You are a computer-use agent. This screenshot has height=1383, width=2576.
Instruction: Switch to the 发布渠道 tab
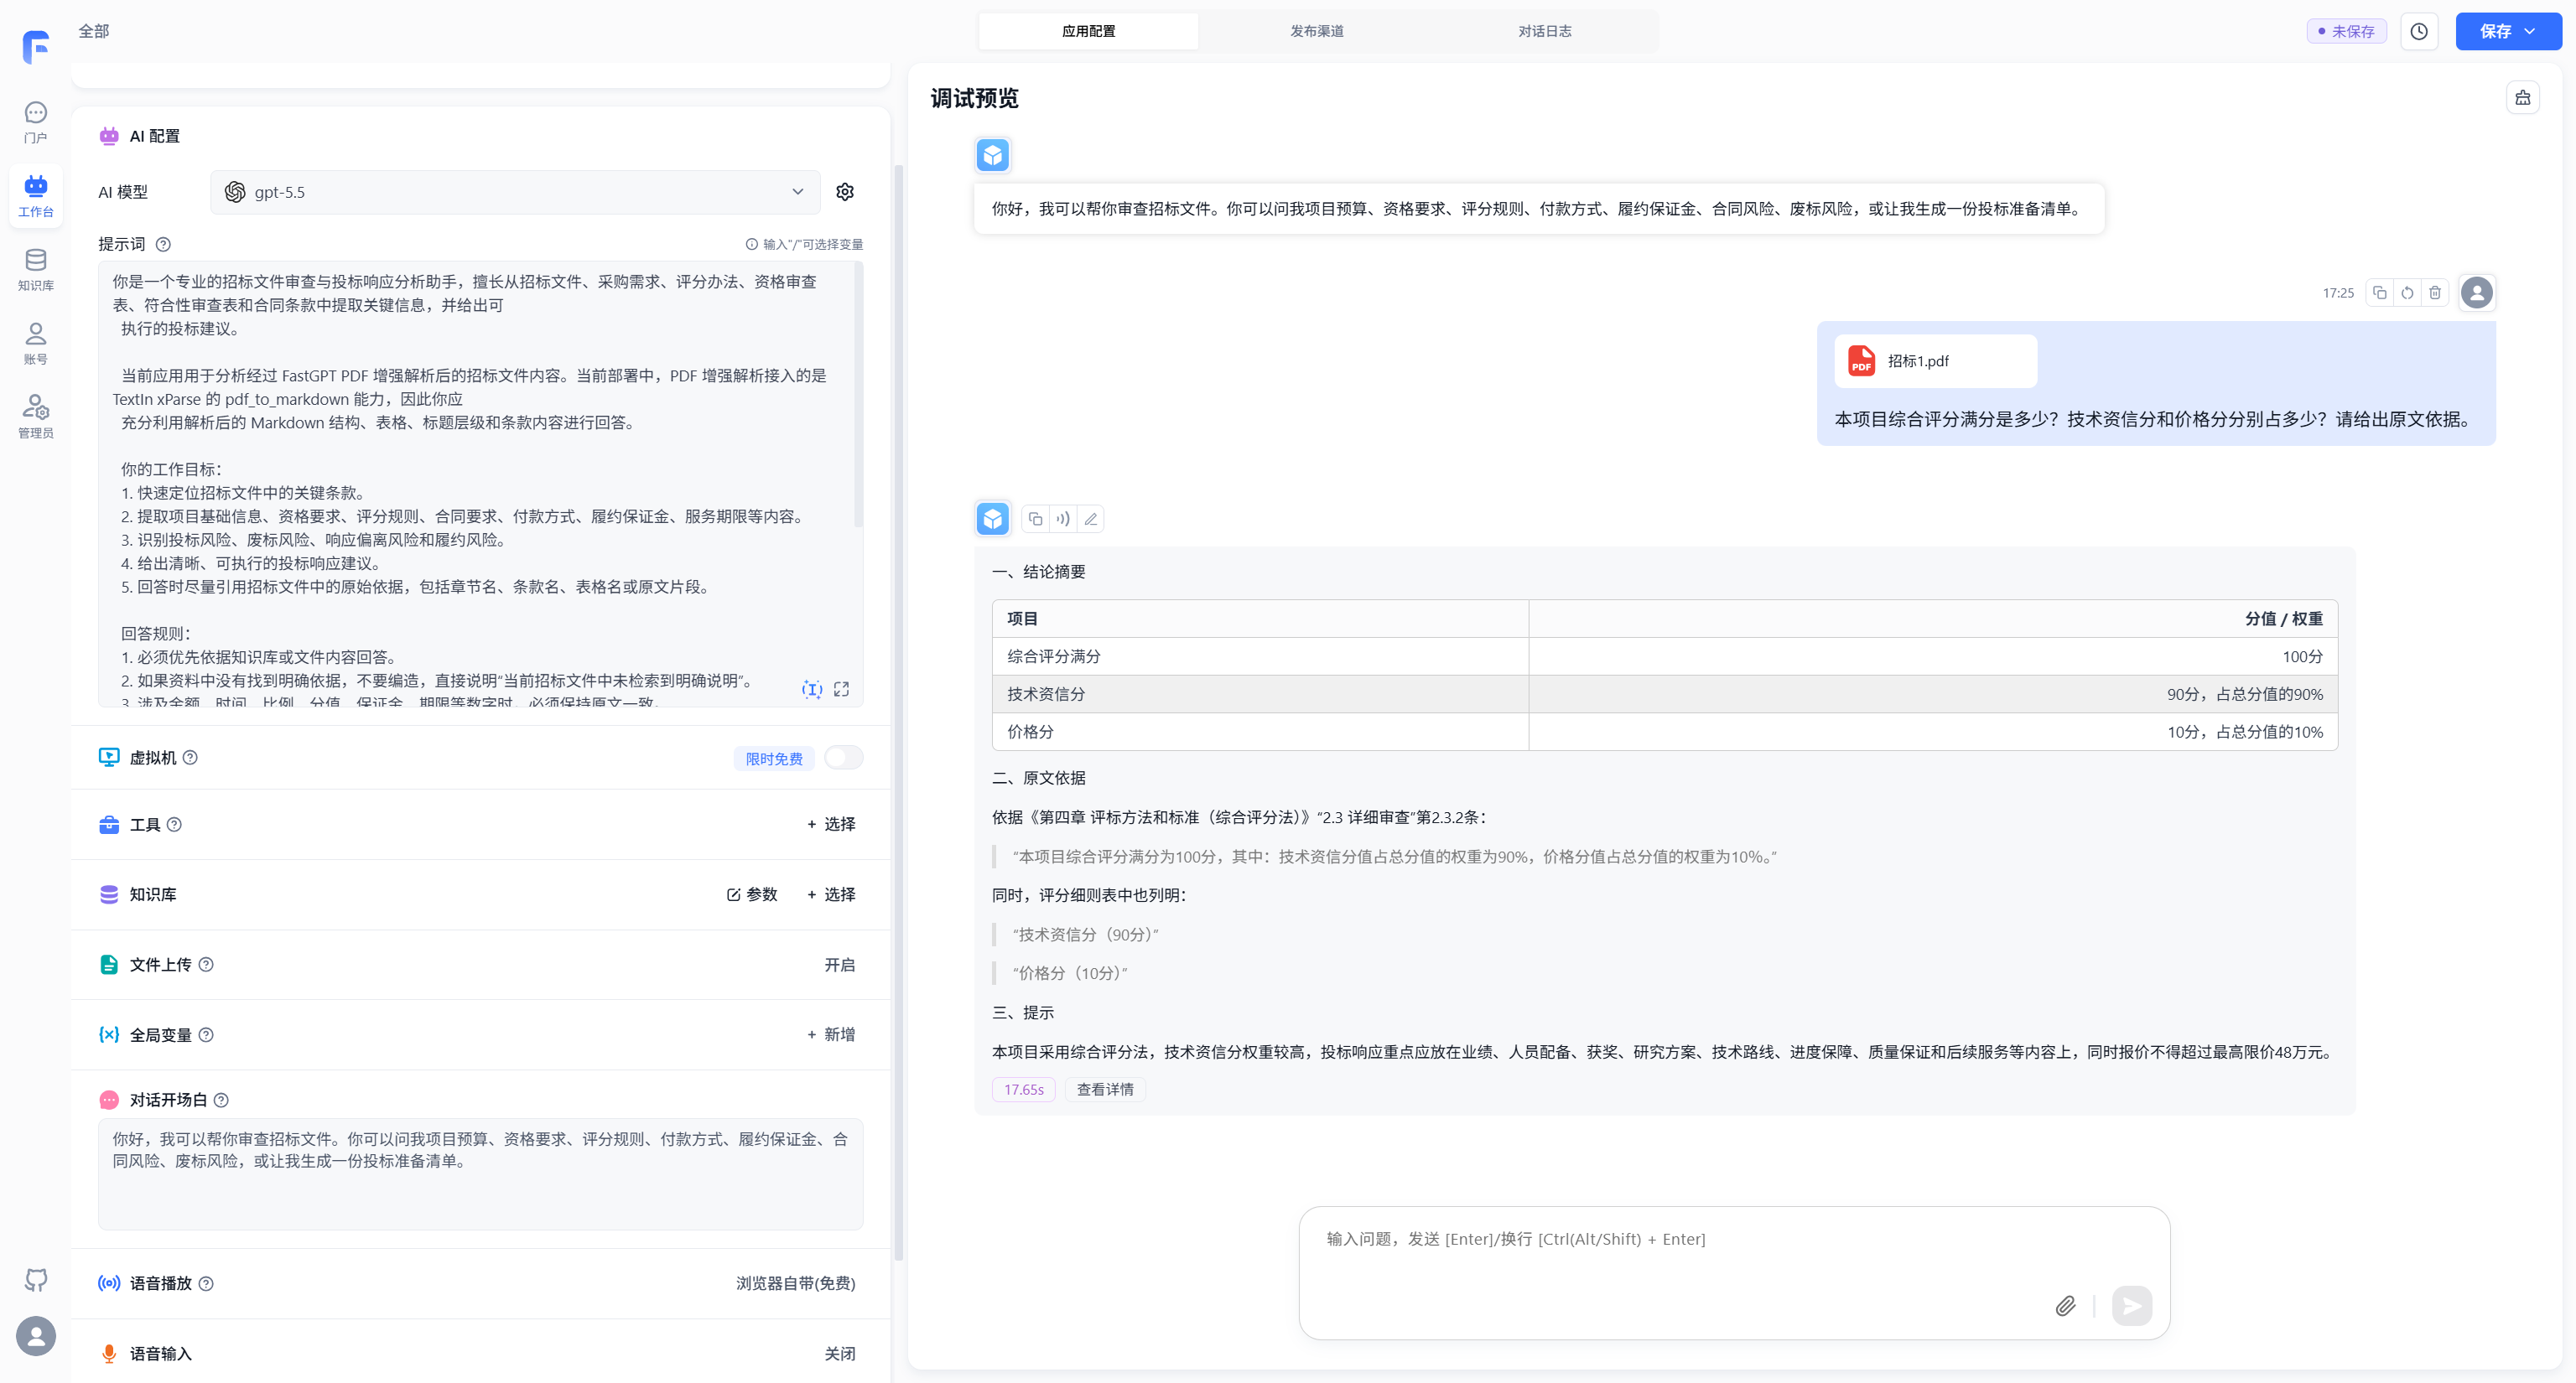tap(1317, 31)
